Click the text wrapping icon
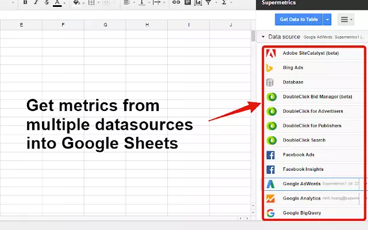The image size is (368, 230). pyautogui.click(x=156, y=2)
